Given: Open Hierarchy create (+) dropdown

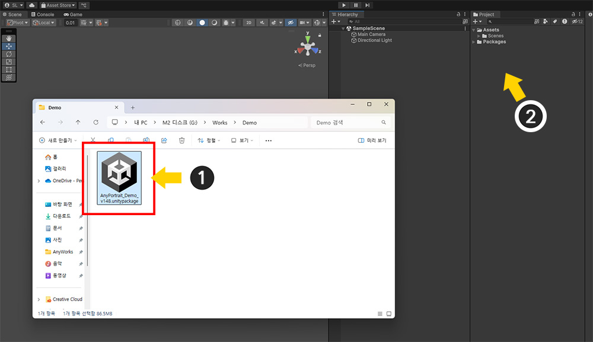Looking at the screenshot, I should point(336,21).
